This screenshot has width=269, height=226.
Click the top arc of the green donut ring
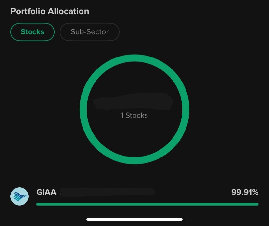click(134, 58)
